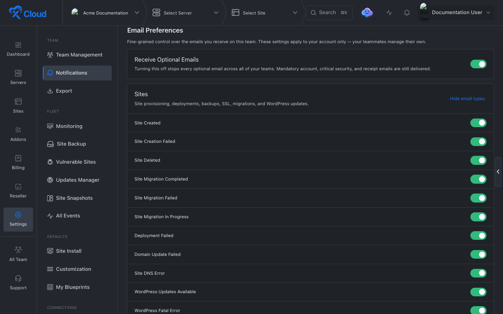Open the Acme Documentation team dropdown
Screen dimensions: 503x314
[x=105, y=13]
